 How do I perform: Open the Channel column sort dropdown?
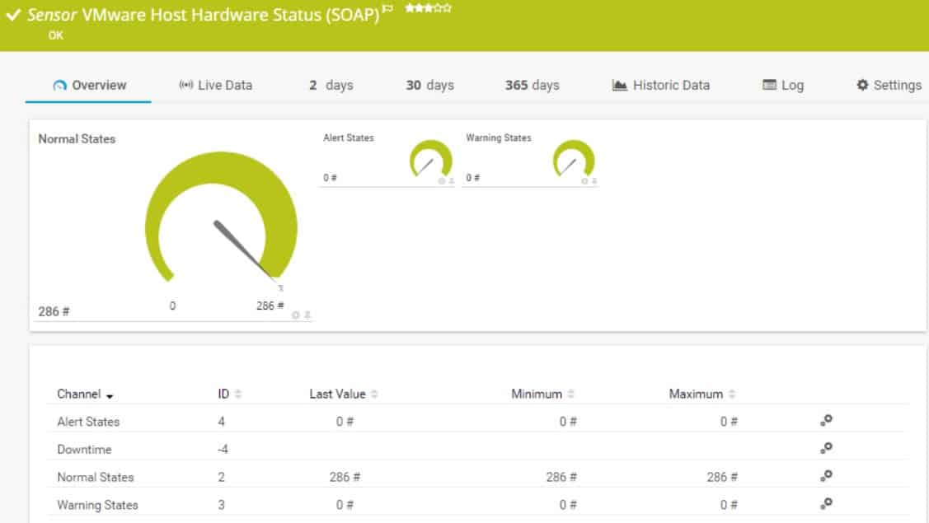tap(109, 395)
